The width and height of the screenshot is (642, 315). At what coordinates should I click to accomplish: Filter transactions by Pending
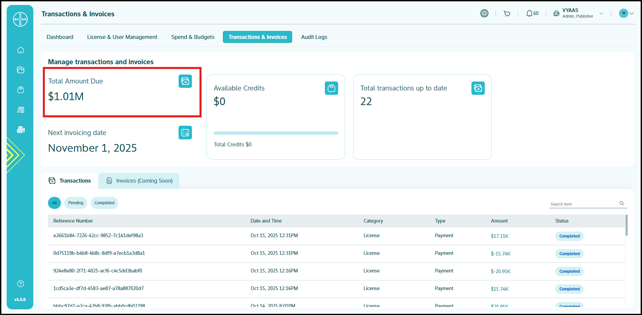coord(76,203)
